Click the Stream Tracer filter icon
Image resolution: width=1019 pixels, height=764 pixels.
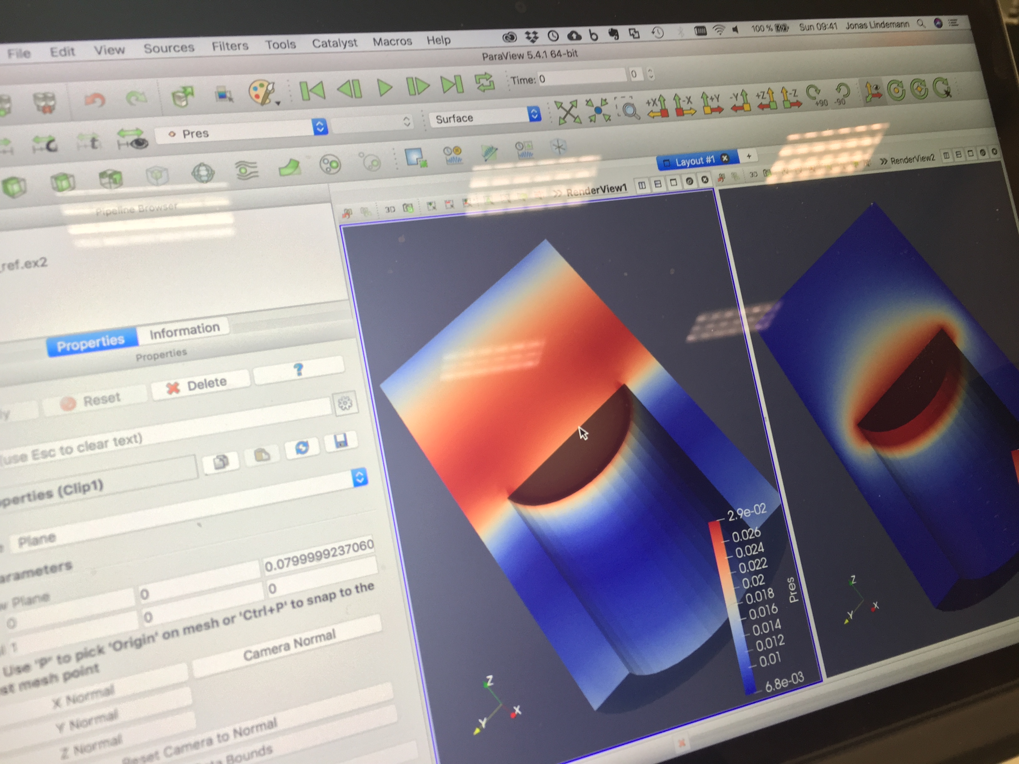point(247,170)
